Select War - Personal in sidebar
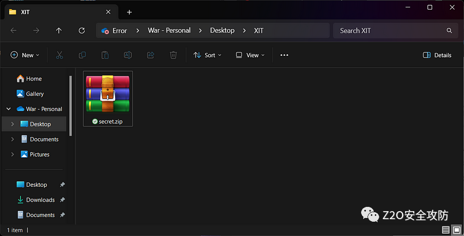This screenshot has height=236, width=464. click(x=39, y=108)
